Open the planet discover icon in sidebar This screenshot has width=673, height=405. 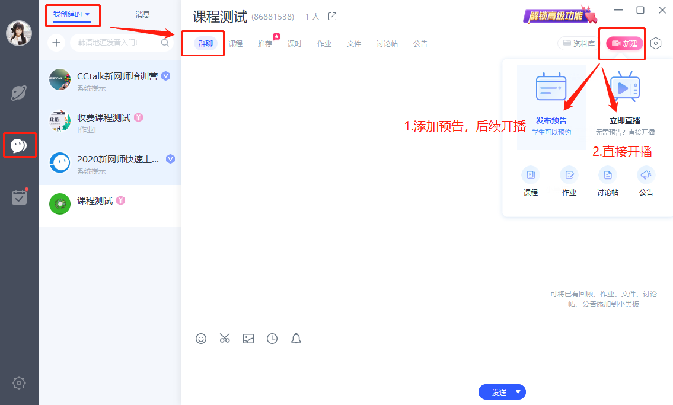pos(19,93)
